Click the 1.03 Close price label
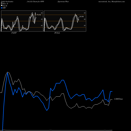131x131 pixels. point(118,99)
